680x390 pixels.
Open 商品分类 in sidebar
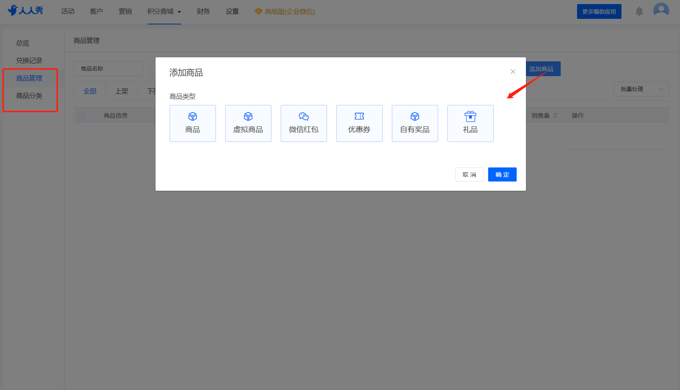[x=29, y=96]
